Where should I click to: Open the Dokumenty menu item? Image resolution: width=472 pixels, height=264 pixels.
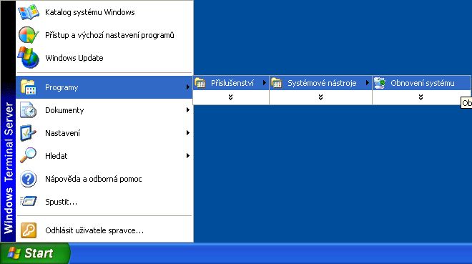click(104, 110)
